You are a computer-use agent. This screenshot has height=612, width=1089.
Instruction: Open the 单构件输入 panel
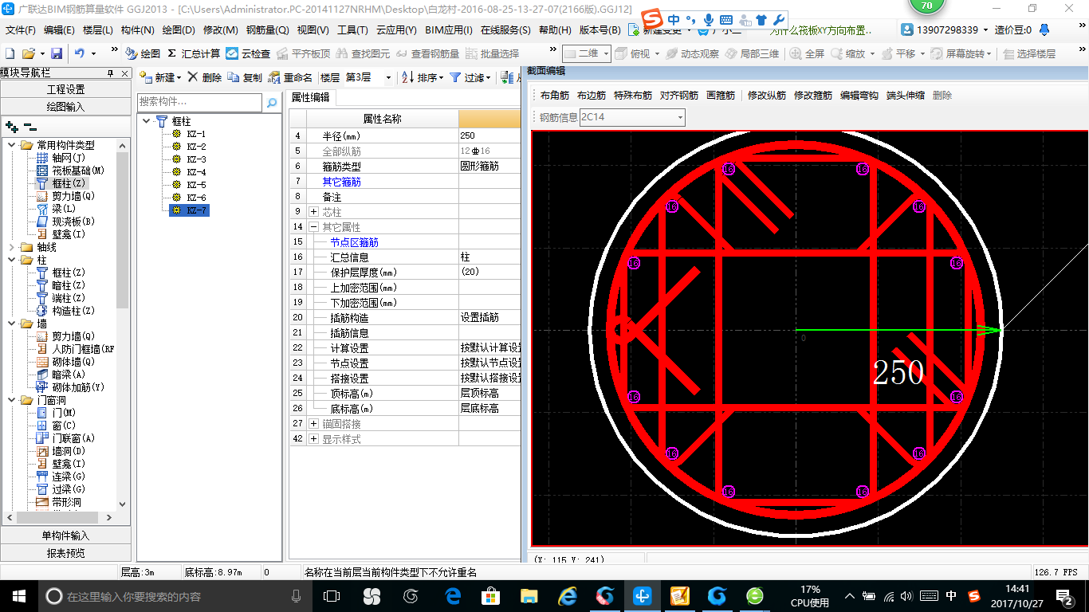click(x=65, y=535)
